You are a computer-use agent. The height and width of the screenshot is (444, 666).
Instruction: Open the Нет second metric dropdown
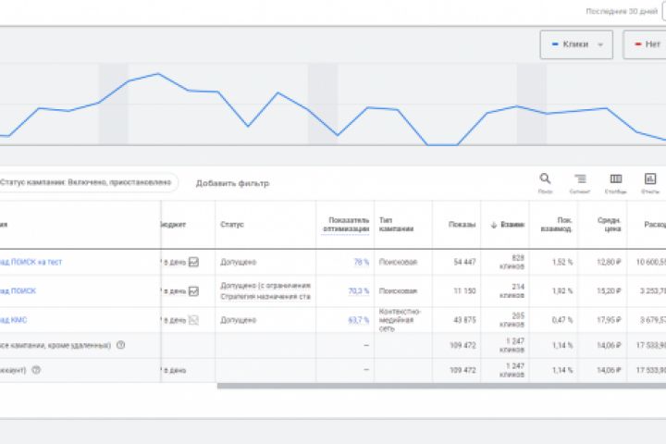coord(645,44)
